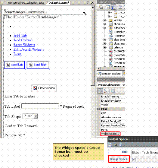This screenshot has width=158, height=168.
Task: Click the Scroll Right button
Action: pyautogui.click(x=38, y=65)
